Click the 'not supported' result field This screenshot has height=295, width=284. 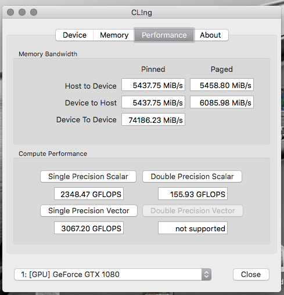[193, 228]
